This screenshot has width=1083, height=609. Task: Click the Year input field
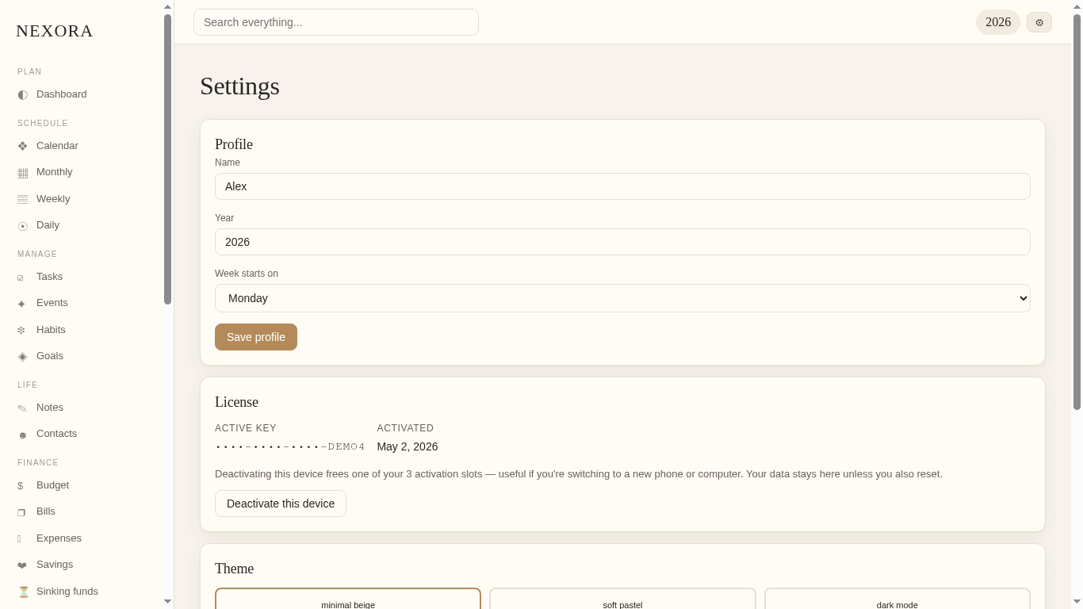[622, 242]
